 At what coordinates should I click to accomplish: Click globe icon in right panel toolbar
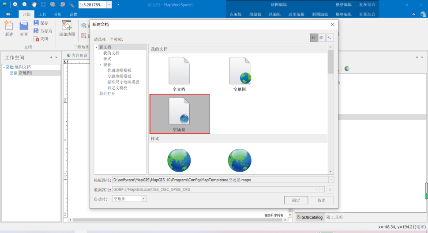(x=347, y=68)
